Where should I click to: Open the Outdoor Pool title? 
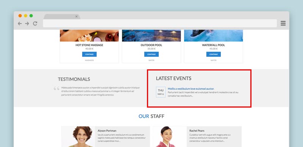coord(151,45)
